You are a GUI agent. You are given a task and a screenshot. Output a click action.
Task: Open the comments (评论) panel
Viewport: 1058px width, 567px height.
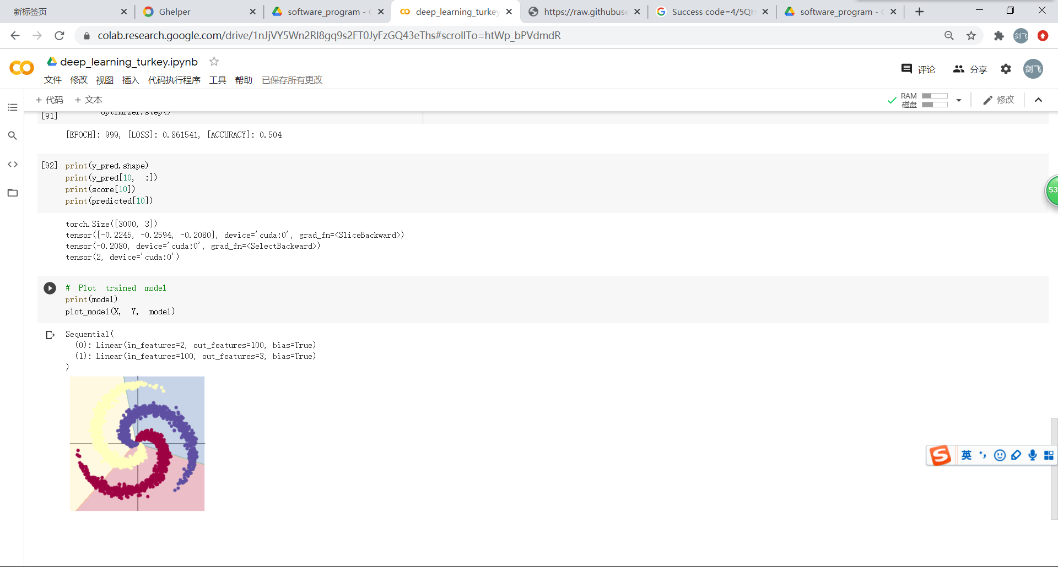918,69
